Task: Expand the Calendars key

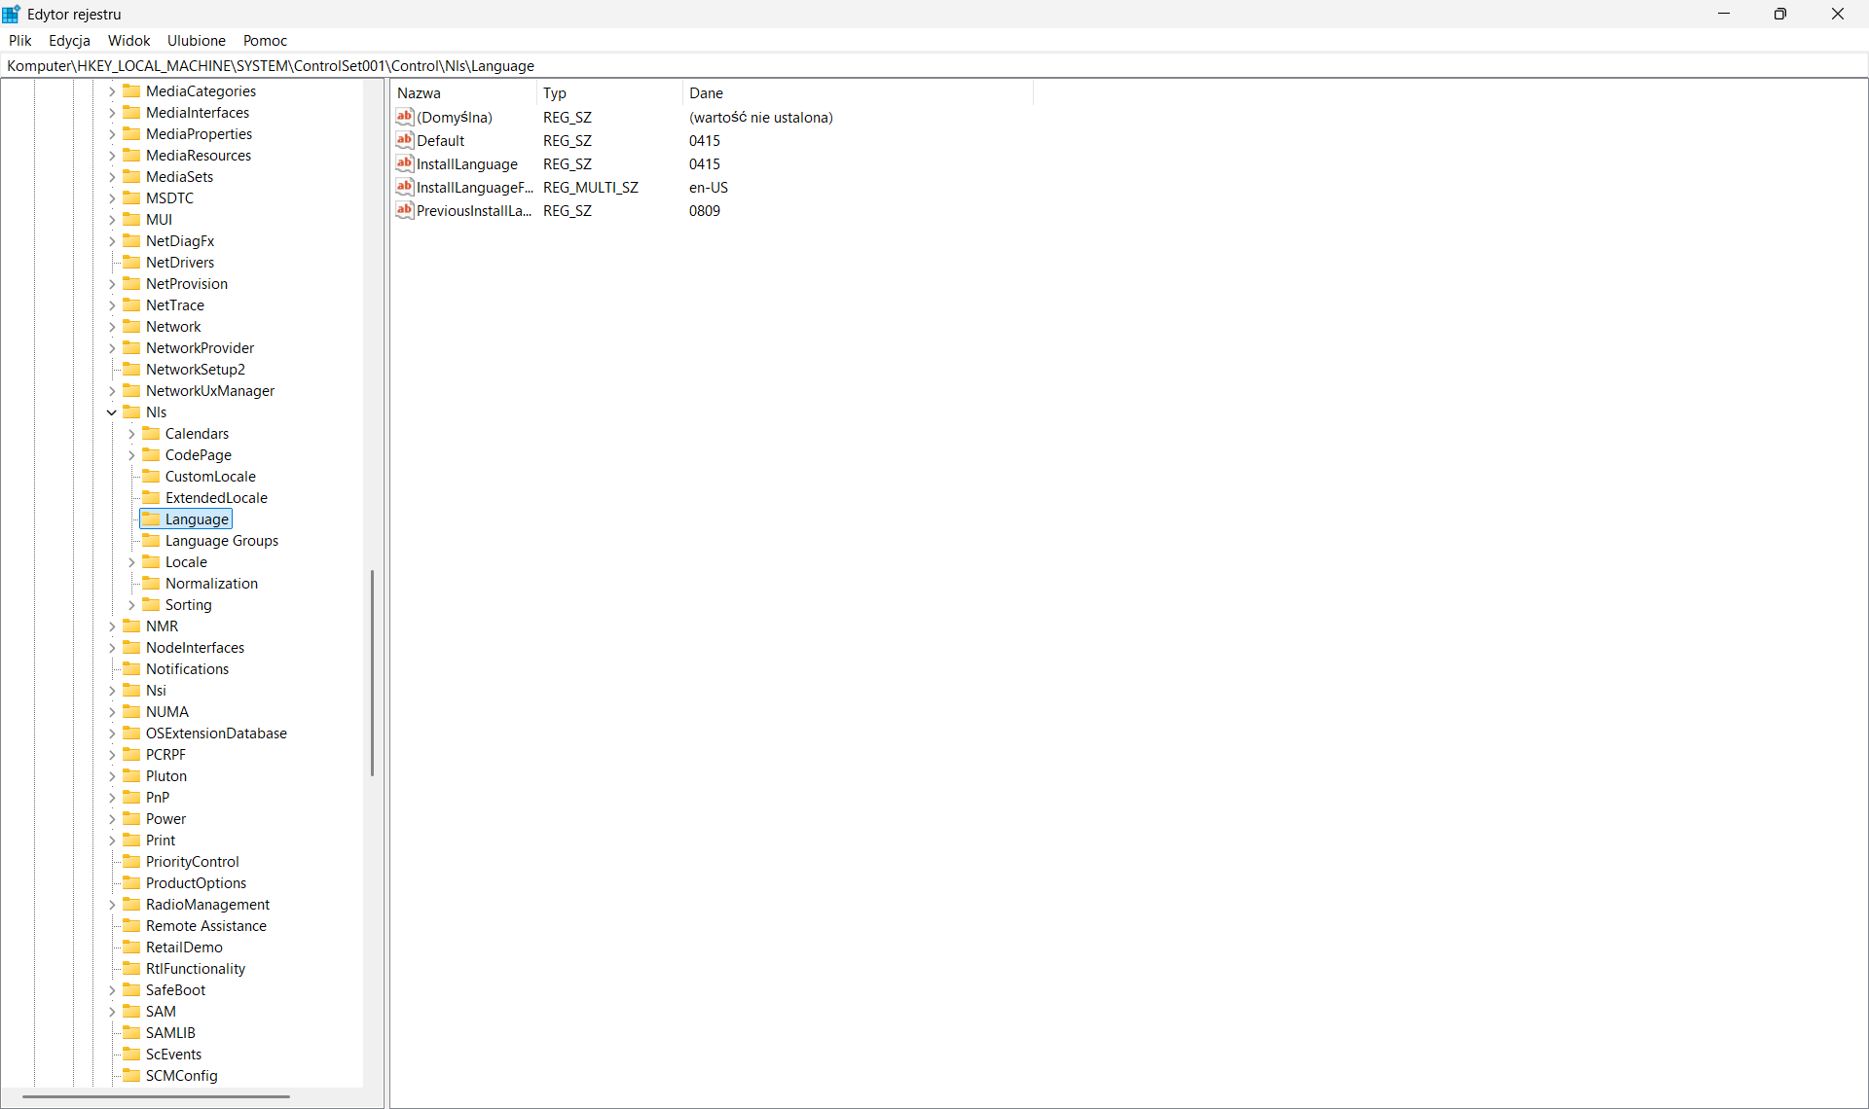Action: [131, 434]
